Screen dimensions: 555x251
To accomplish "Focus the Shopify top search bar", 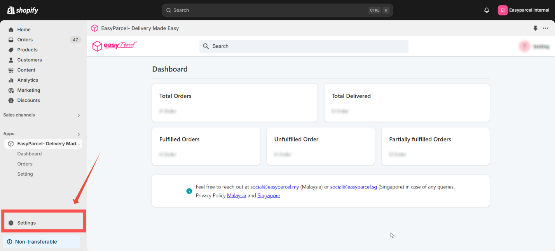I will (277, 10).
